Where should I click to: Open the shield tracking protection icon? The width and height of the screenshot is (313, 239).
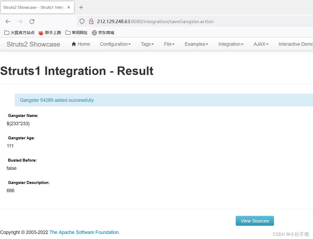82,21
